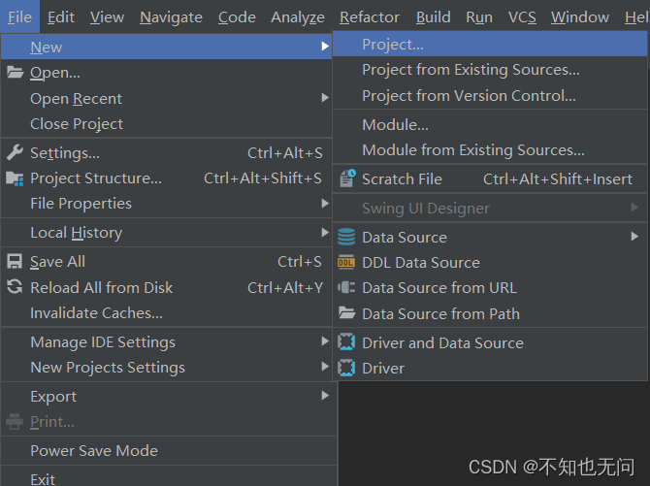The image size is (650, 486).
Task: Open the VCS menu
Action: 521,16
